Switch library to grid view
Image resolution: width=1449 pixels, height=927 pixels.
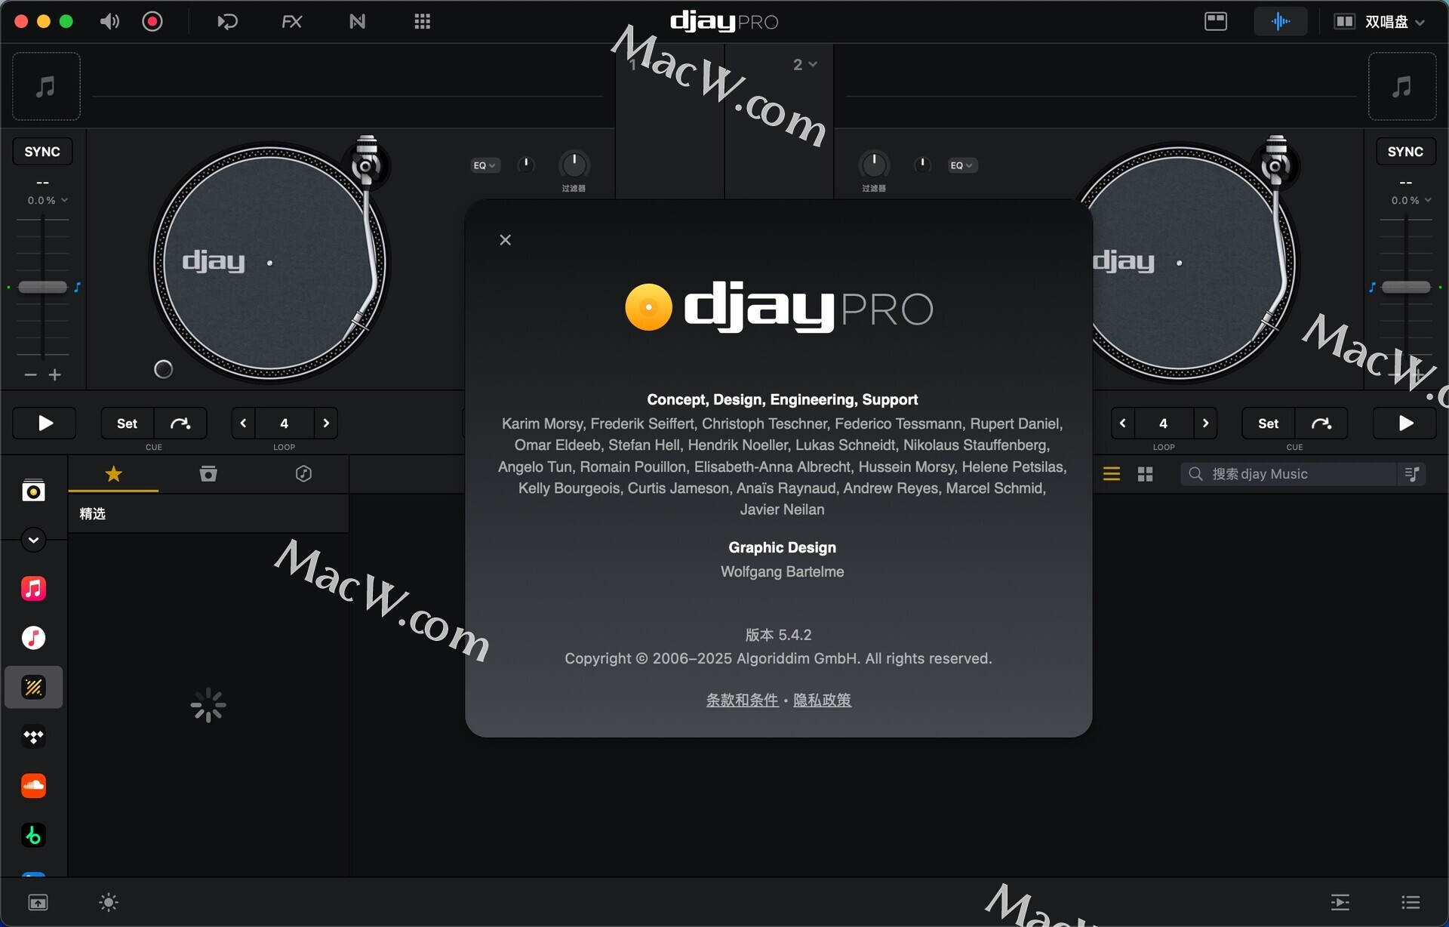pyautogui.click(x=1145, y=474)
